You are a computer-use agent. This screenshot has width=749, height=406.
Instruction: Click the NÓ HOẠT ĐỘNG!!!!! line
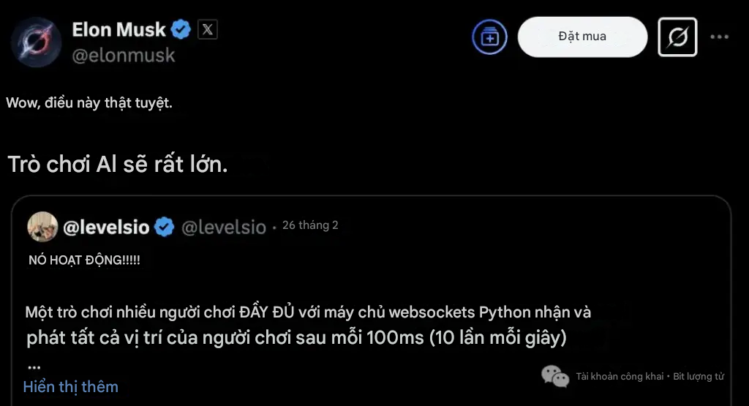click(84, 260)
